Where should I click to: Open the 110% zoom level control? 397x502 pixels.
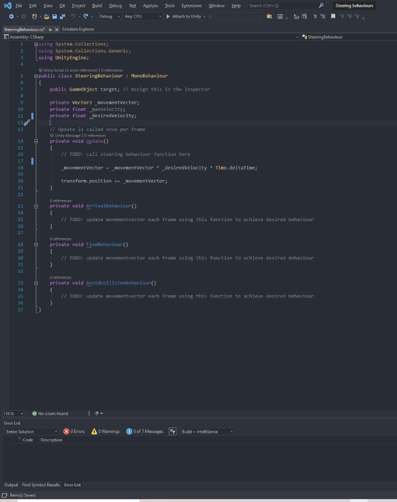(12, 413)
